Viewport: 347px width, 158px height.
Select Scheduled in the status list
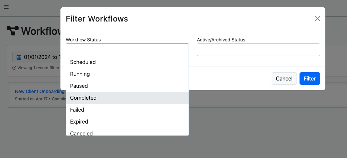[127, 62]
